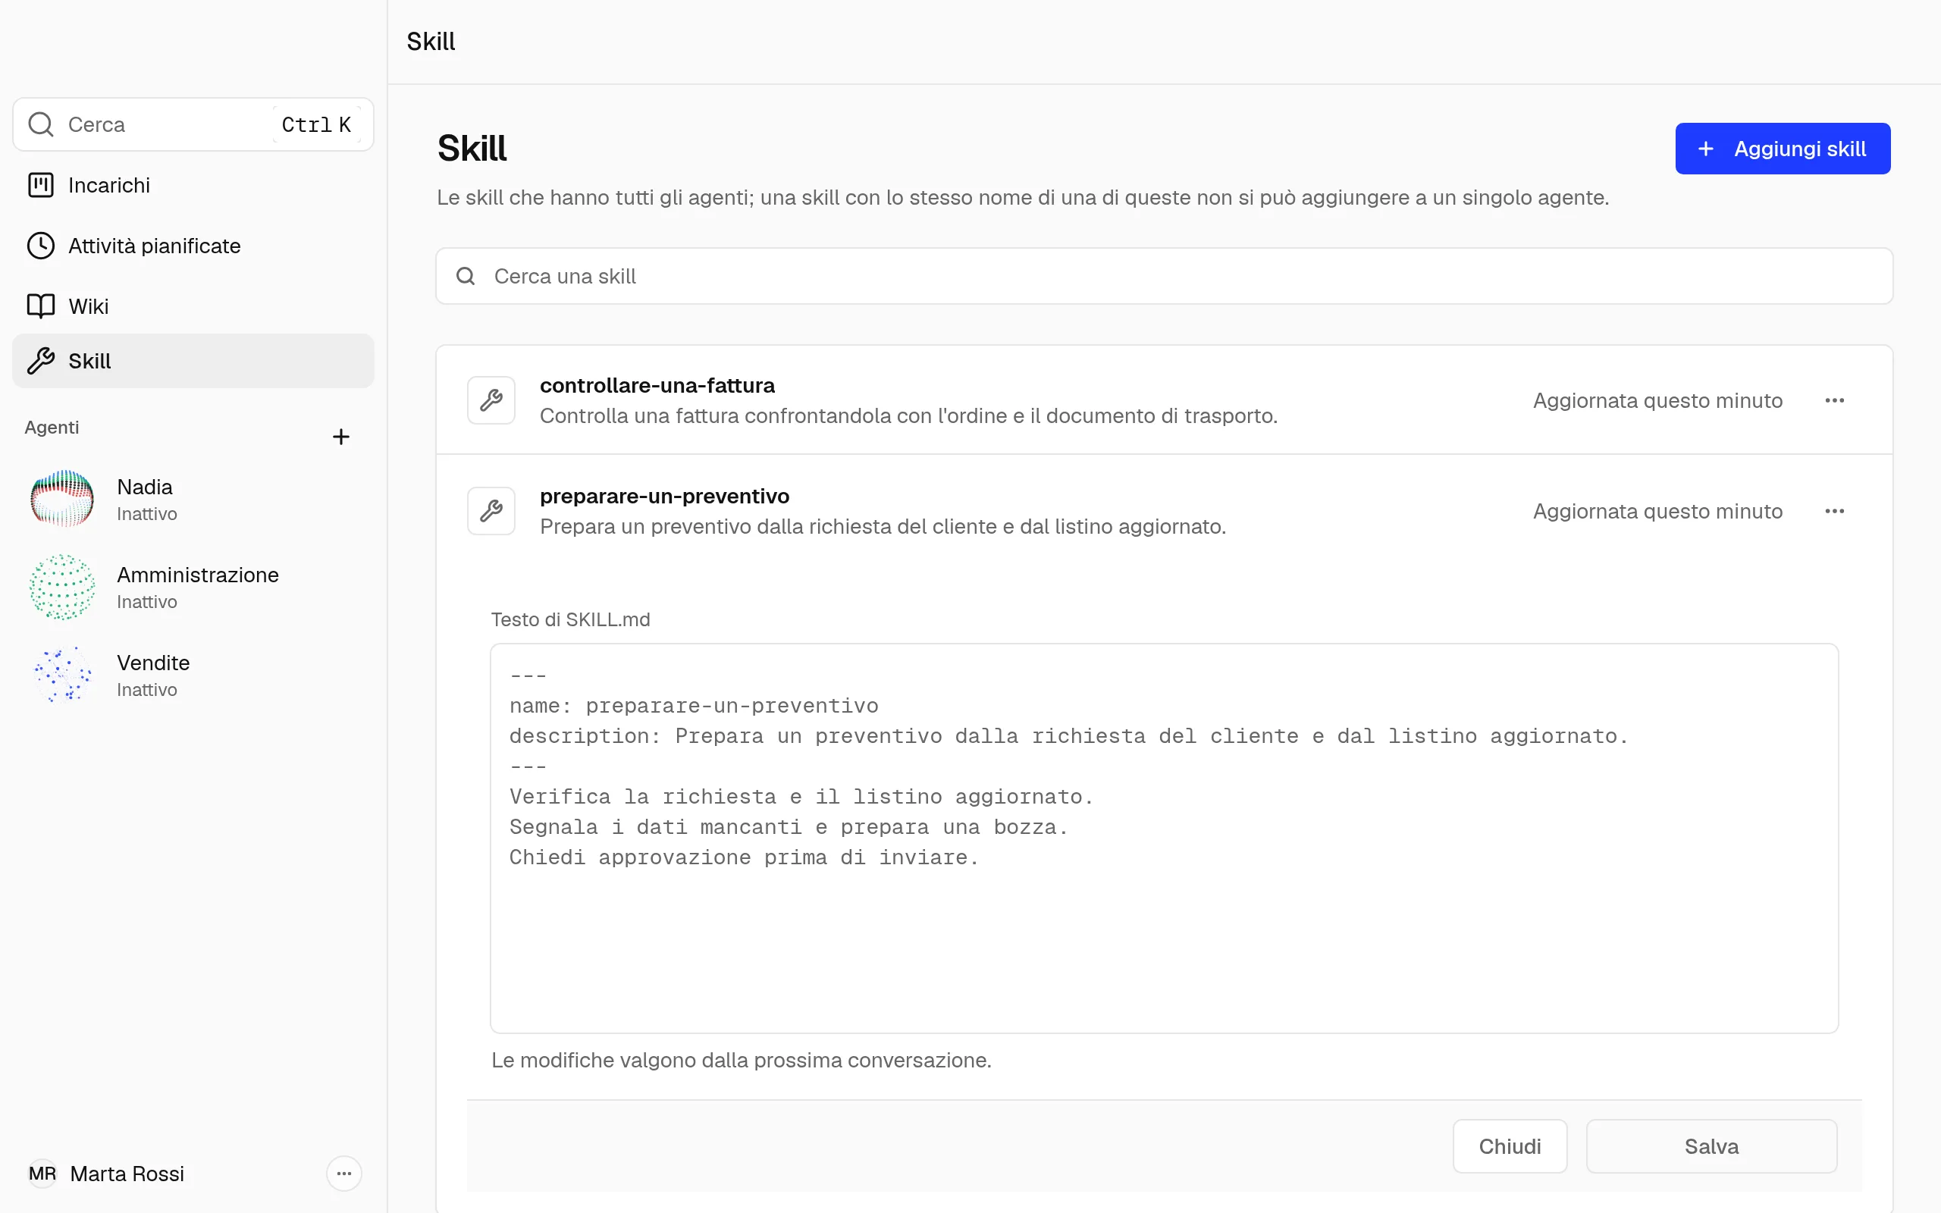Select Skill in the sidebar

click(193, 361)
